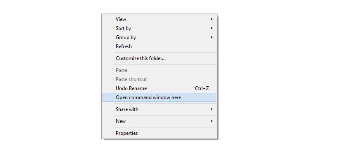The width and height of the screenshot is (337, 148).
Task: Expand the submenu arrow beside New
Action: point(212,121)
